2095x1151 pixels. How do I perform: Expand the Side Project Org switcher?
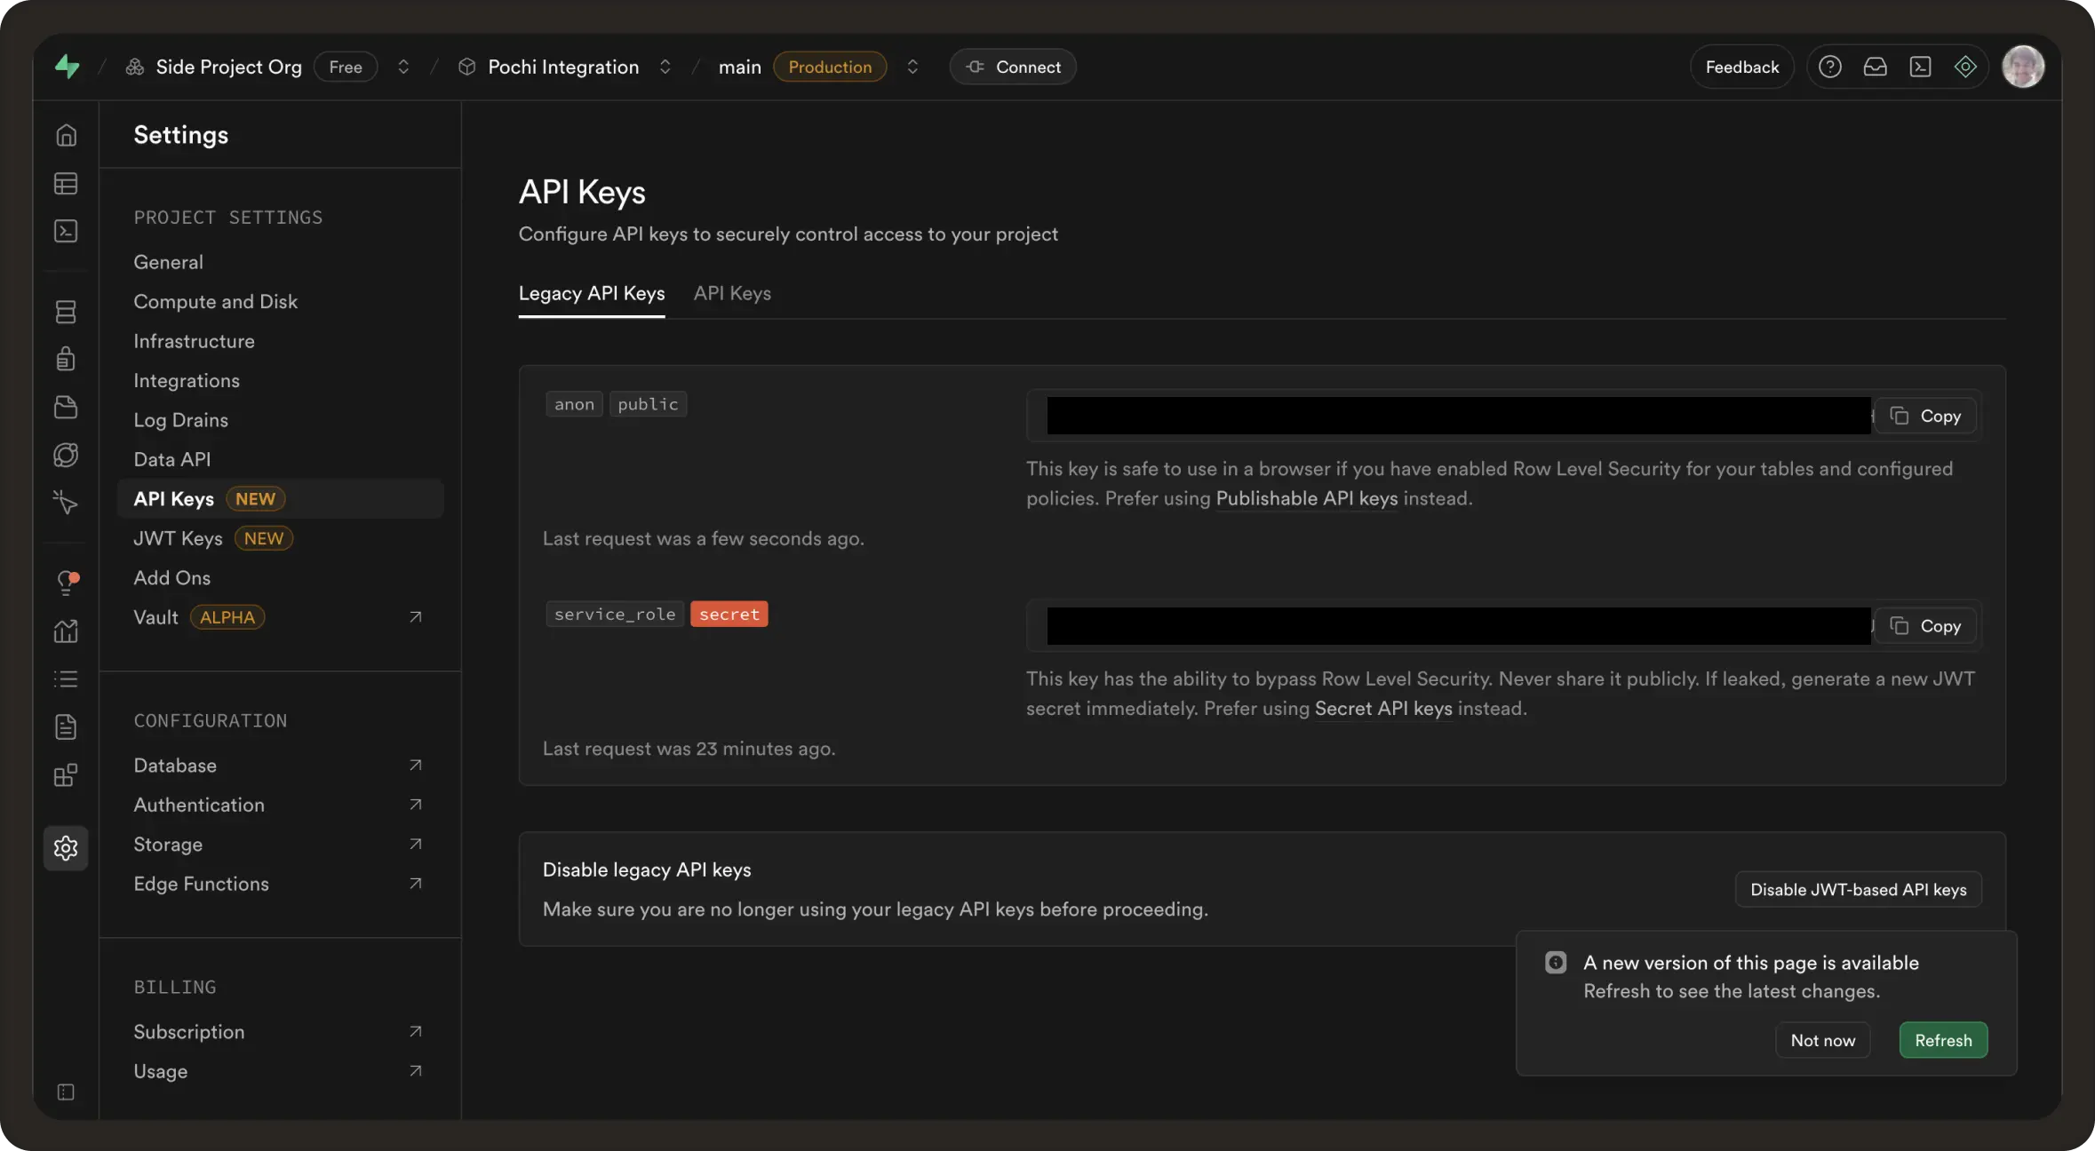pos(402,67)
